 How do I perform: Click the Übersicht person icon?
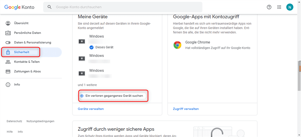(x=8, y=23)
